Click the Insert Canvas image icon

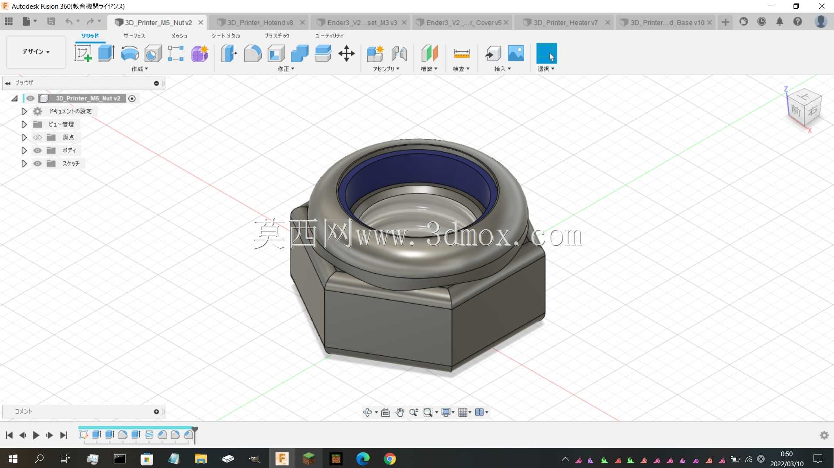(516, 53)
